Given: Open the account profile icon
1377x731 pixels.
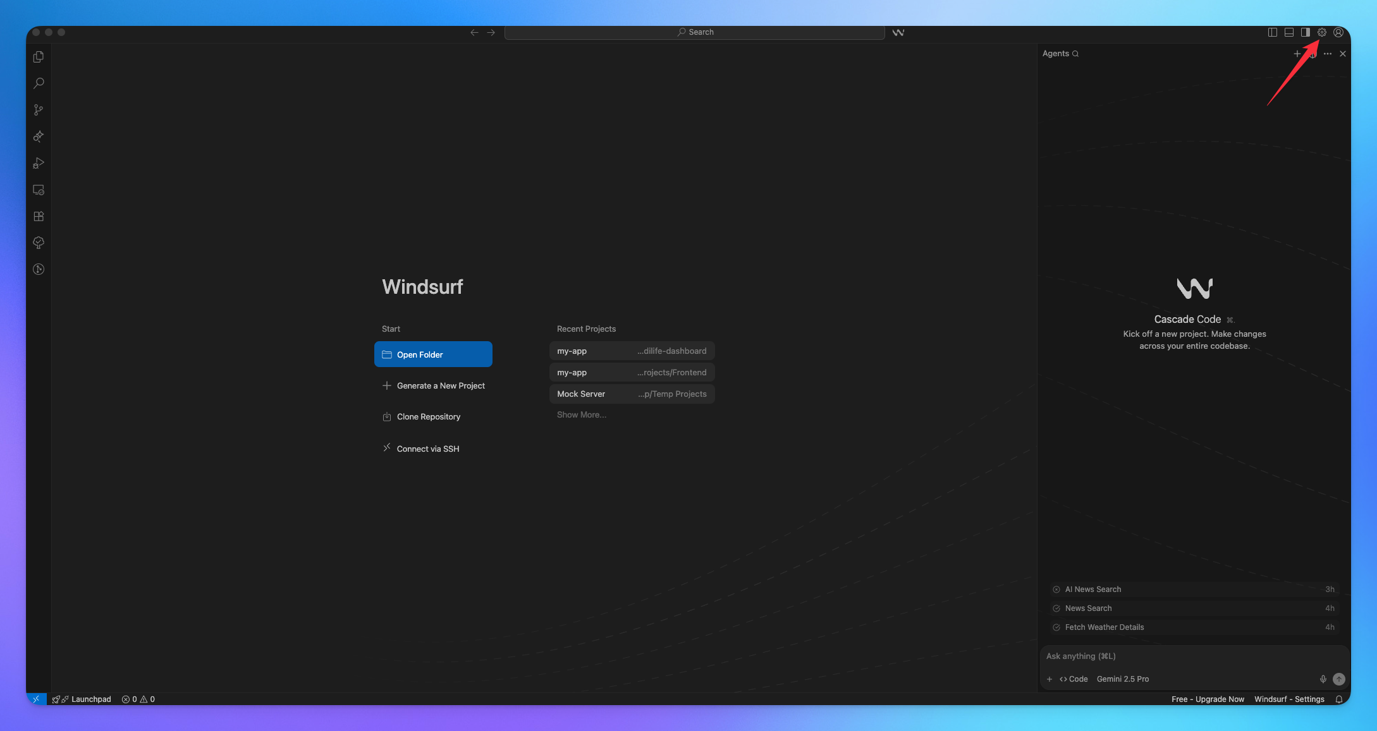Looking at the screenshot, I should point(1338,32).
